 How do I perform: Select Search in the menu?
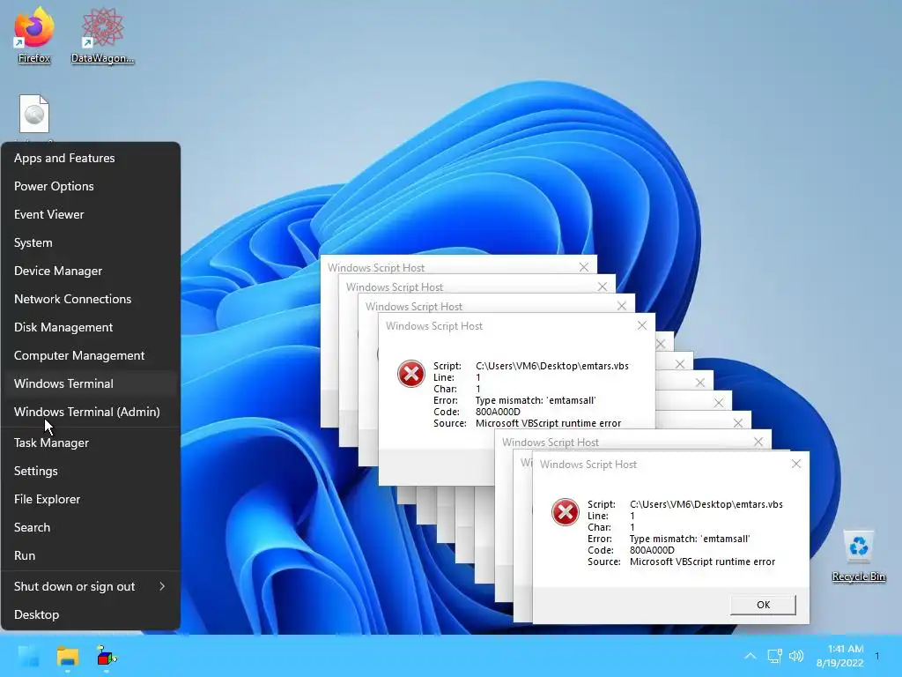[x=91, y=527]
